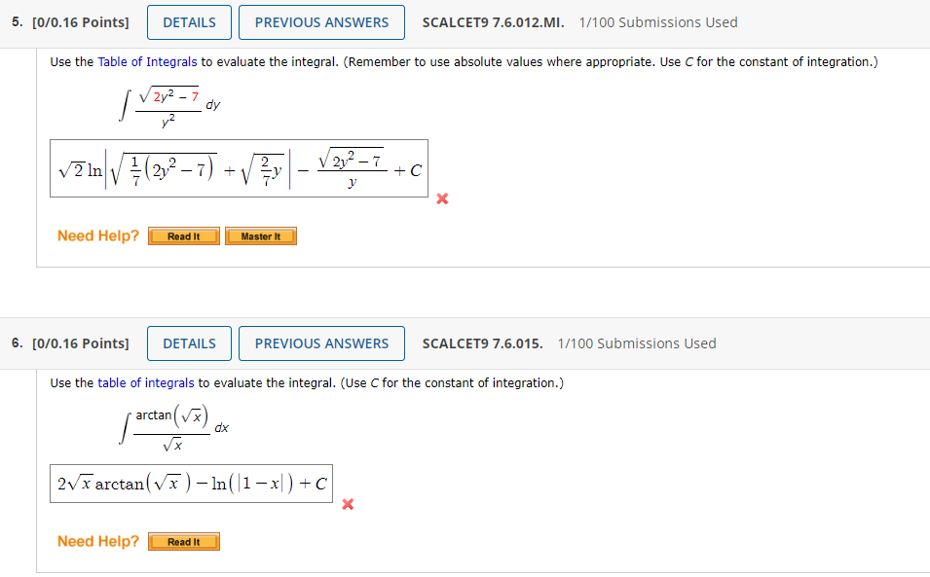Select the answer box with 2 sqrt(x) arctan expression

tap(190, 483)
